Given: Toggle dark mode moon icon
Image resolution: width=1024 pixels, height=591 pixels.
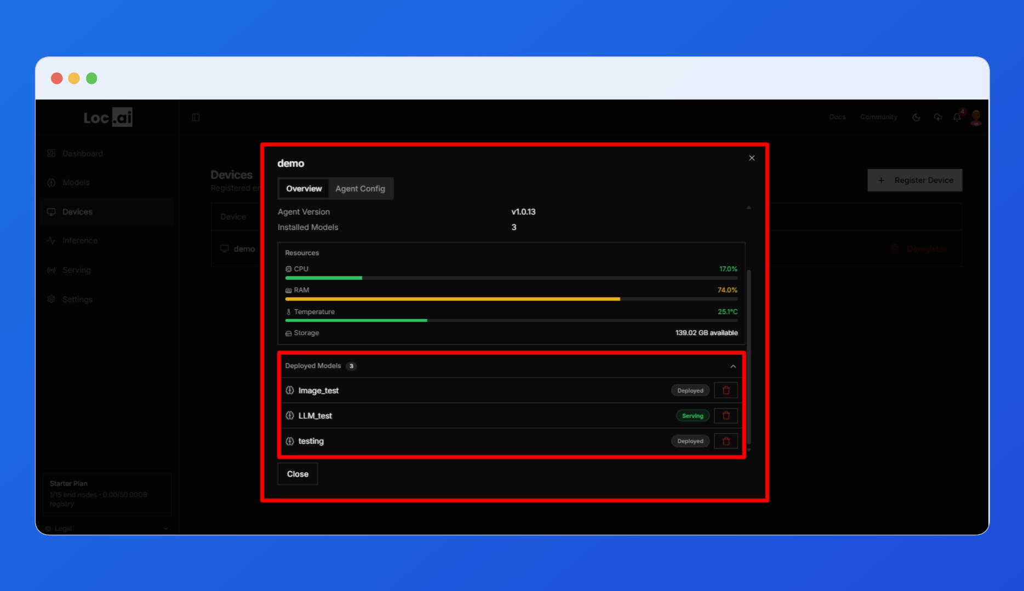Looking at the screenshot, I should tap(916, 117).
